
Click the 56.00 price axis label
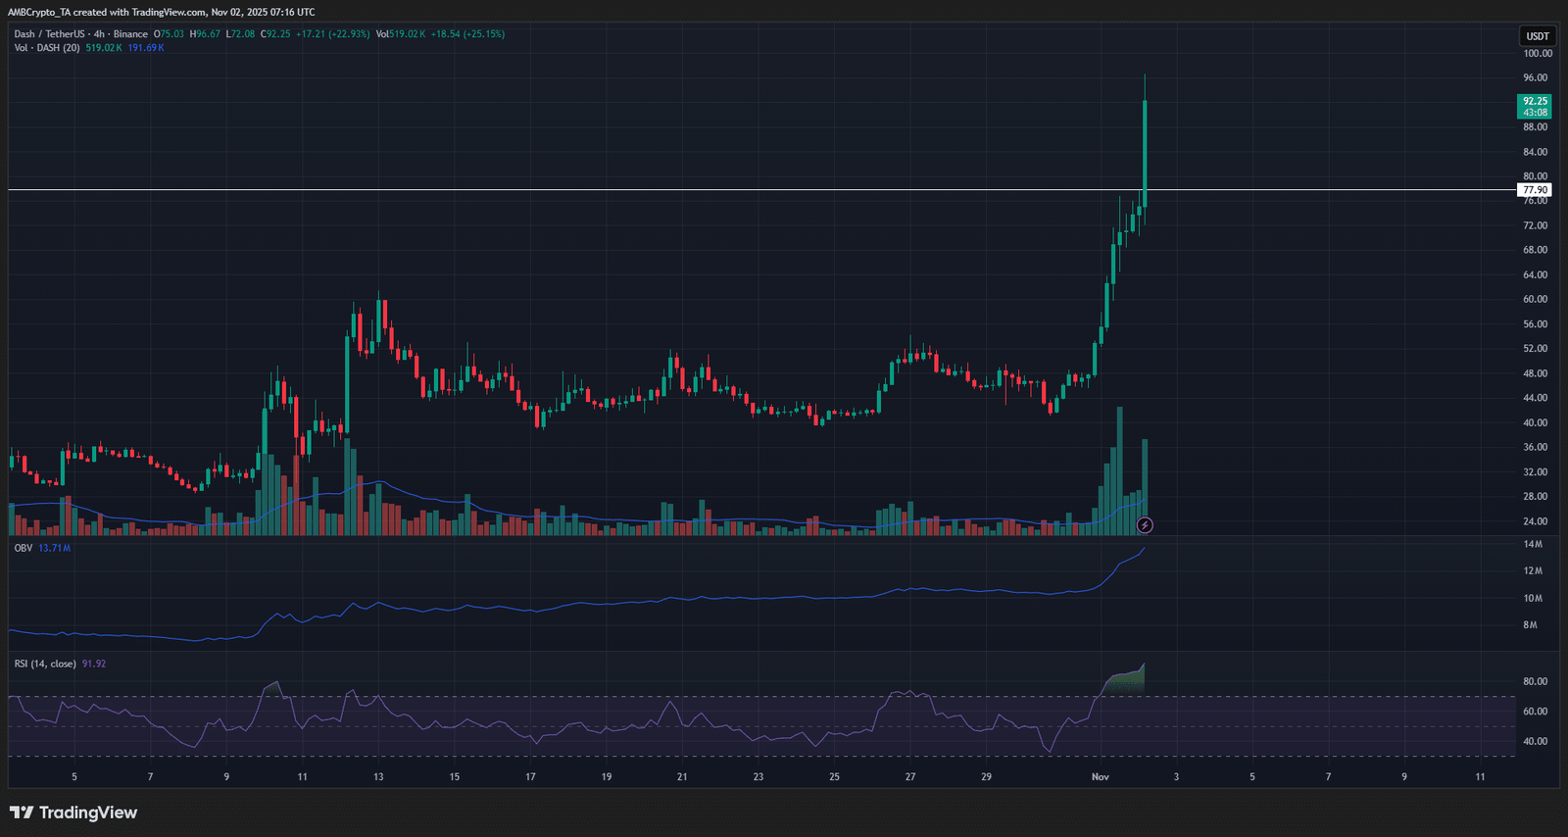pos(1536,324)
